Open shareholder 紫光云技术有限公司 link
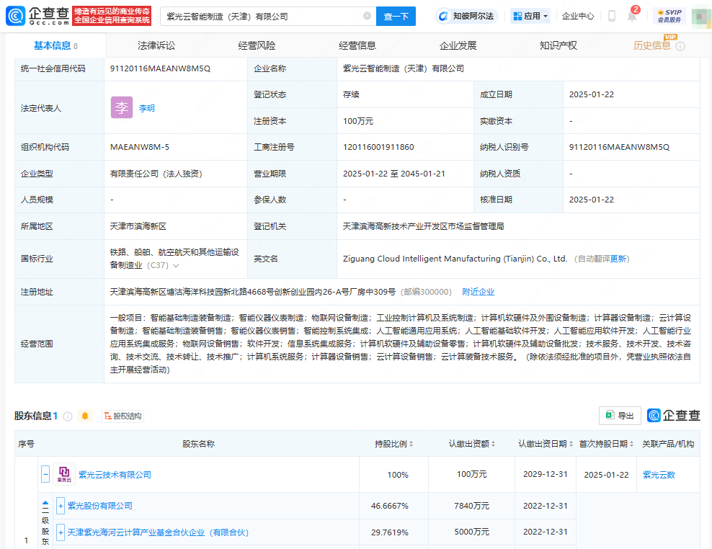The image size is (712, 549). pos(115,475)
